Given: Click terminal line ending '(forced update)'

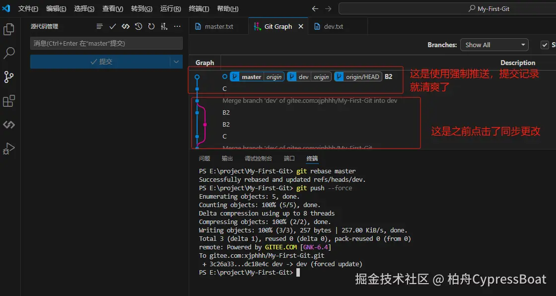Looking at the screenshot, I should pyautogui.click(x=282, y=264).
